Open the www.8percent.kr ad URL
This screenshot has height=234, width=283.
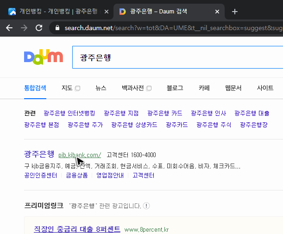pos(146,230)
